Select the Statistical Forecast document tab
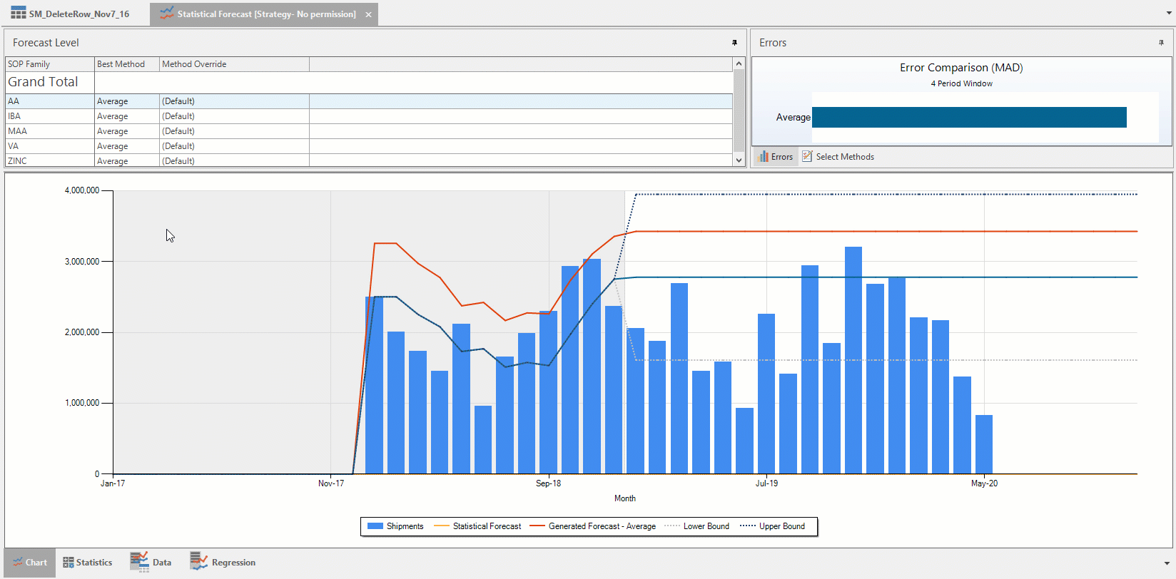The width and height of the screenshot is (1176, 579). (258, 14)
